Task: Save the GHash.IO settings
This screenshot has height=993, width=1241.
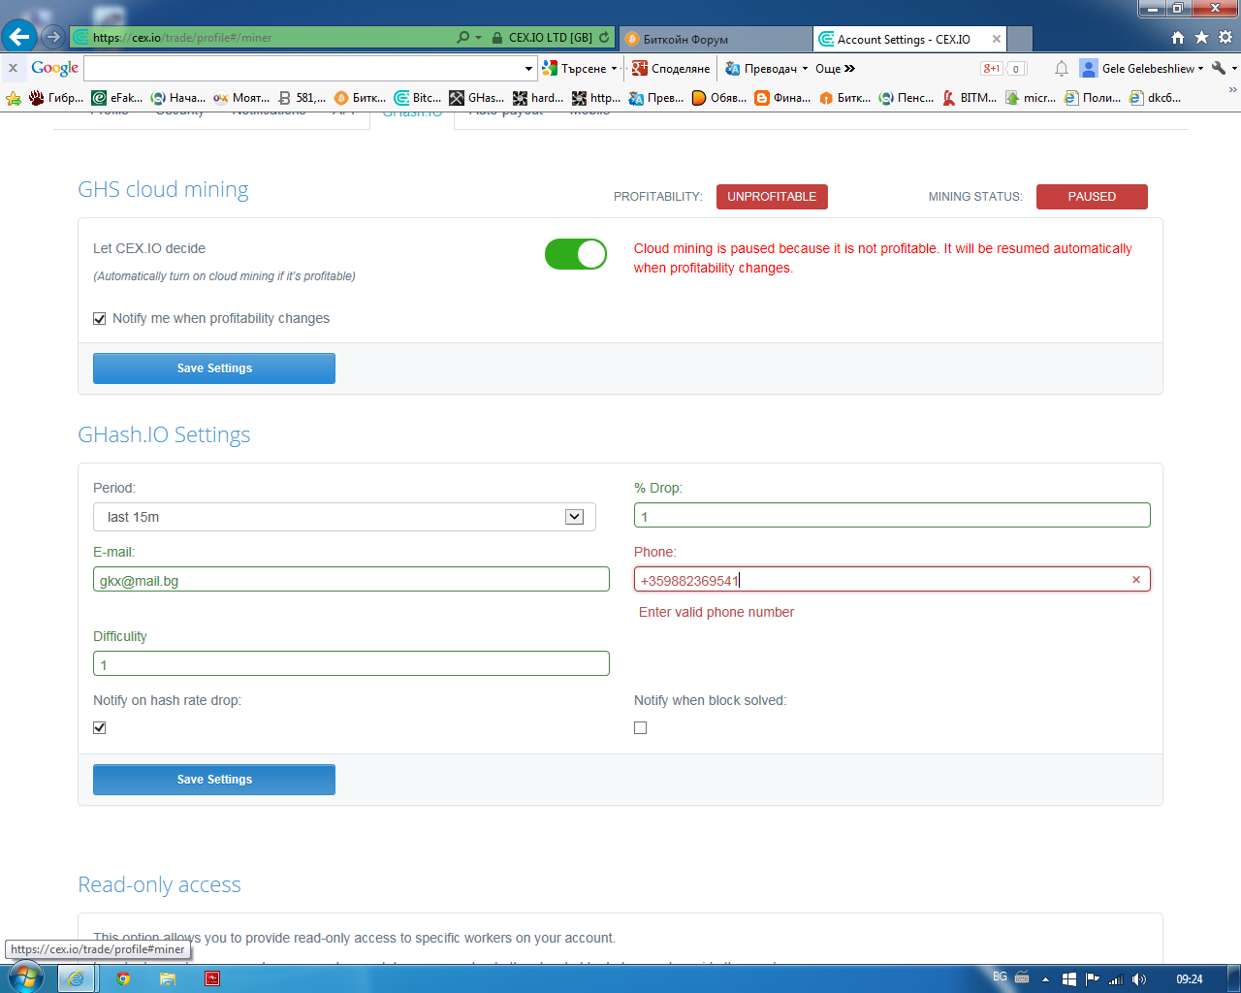Action: point(214,780)
